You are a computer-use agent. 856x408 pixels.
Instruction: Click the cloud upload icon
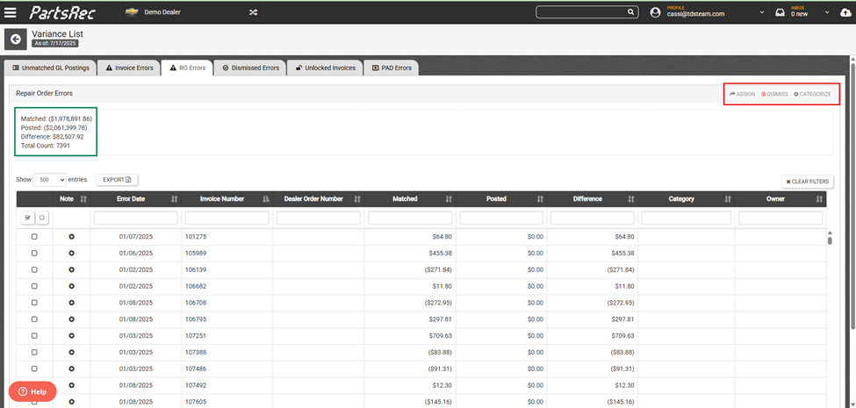pyautogui.click(x=845, y=12)
